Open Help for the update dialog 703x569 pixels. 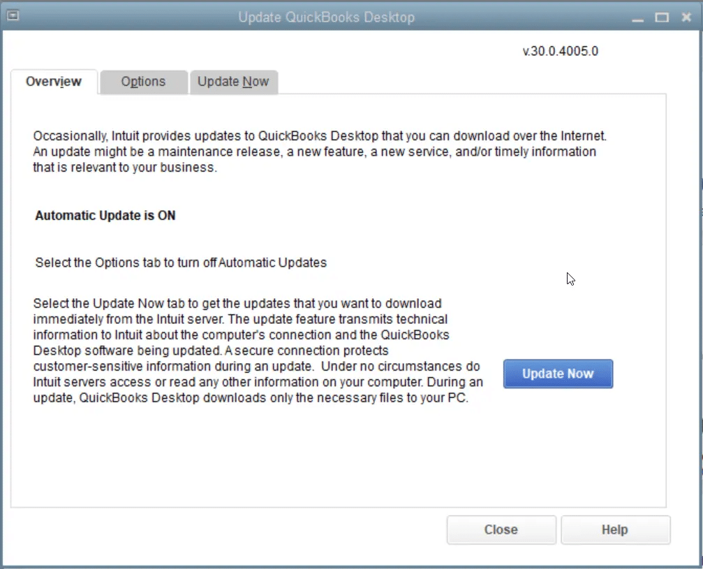tap(615, 529)
